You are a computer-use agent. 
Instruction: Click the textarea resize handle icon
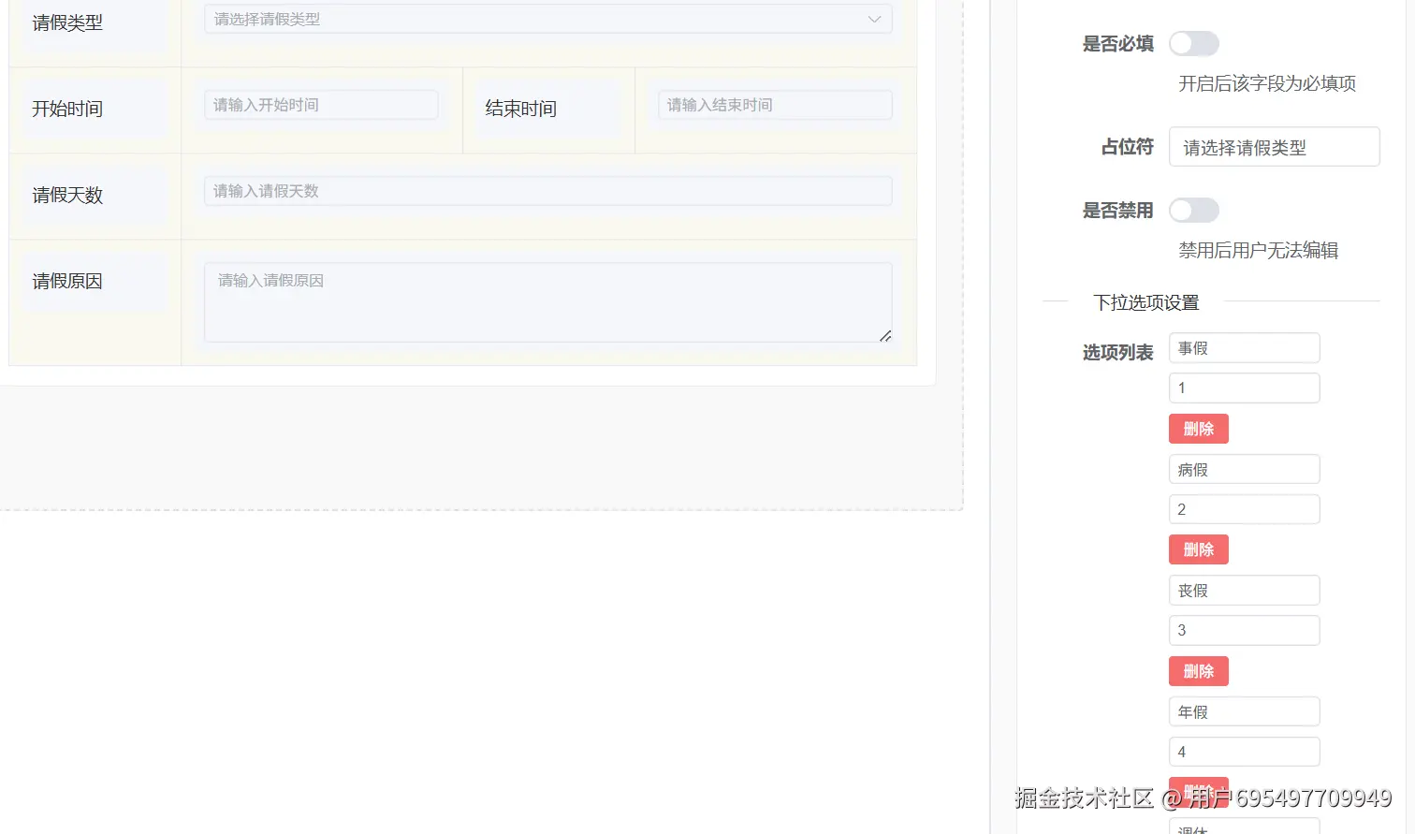coord(885,335)
